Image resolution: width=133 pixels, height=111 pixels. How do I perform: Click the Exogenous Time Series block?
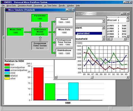tap(40, 46)
